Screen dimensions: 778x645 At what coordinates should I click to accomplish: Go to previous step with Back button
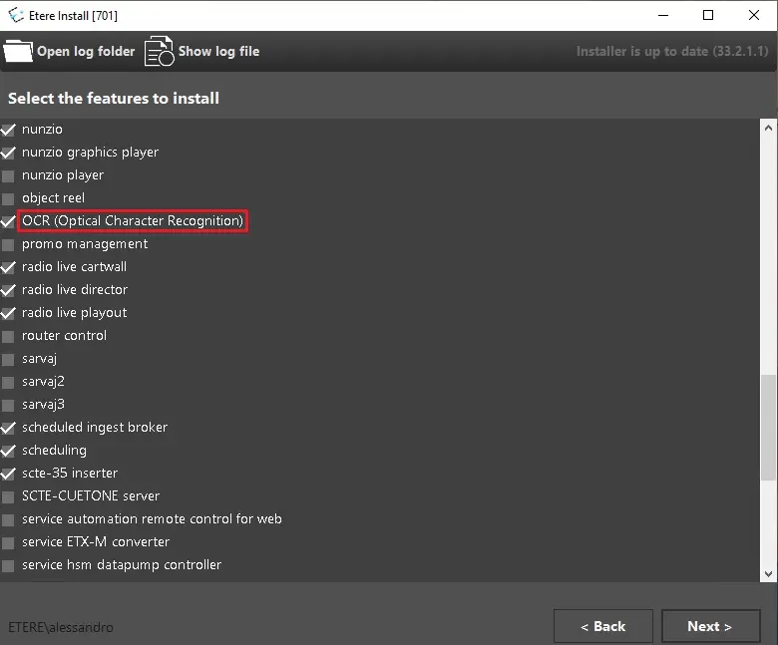point(602,626)
